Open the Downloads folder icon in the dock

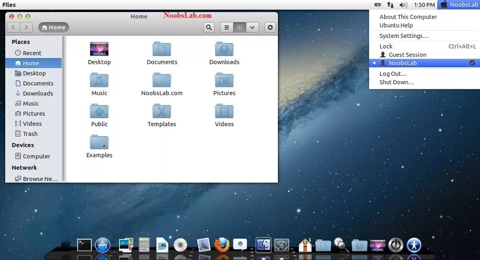[x=360, y=246]
